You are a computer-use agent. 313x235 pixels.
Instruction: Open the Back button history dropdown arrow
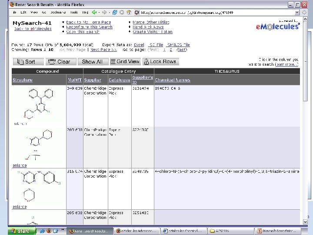(x=99, y=13)
